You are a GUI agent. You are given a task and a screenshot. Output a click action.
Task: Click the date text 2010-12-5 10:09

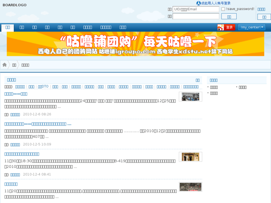point(37,144)
